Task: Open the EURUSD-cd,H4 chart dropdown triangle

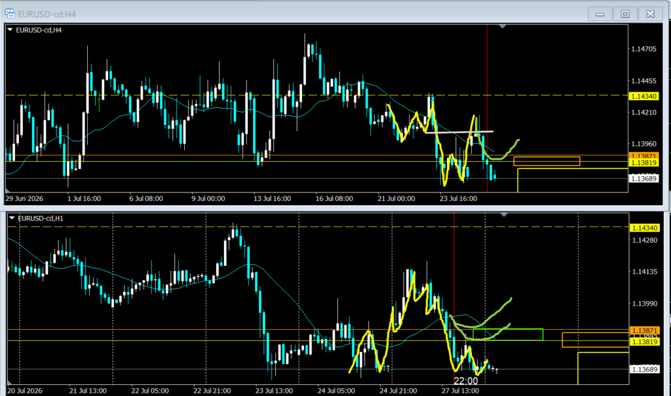Action: (x=10, y=30)
